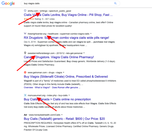Open the Buy Cialis (Tadalafil) generic ad link
This screenshot has height=131, width=152.
tap(64, 119)
